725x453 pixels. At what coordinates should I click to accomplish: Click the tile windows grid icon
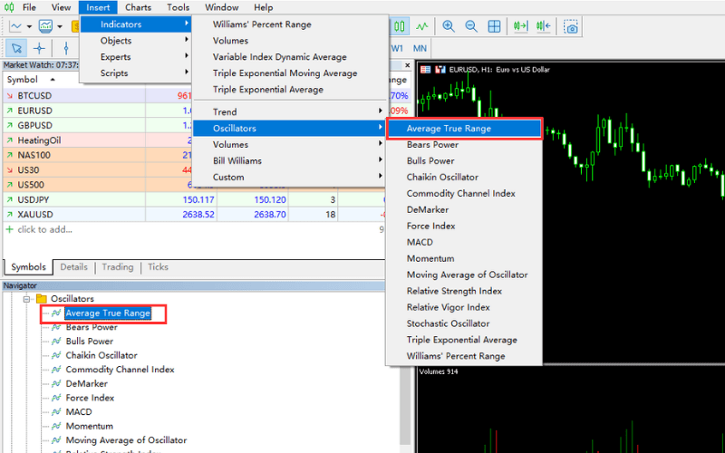point(494,26)
